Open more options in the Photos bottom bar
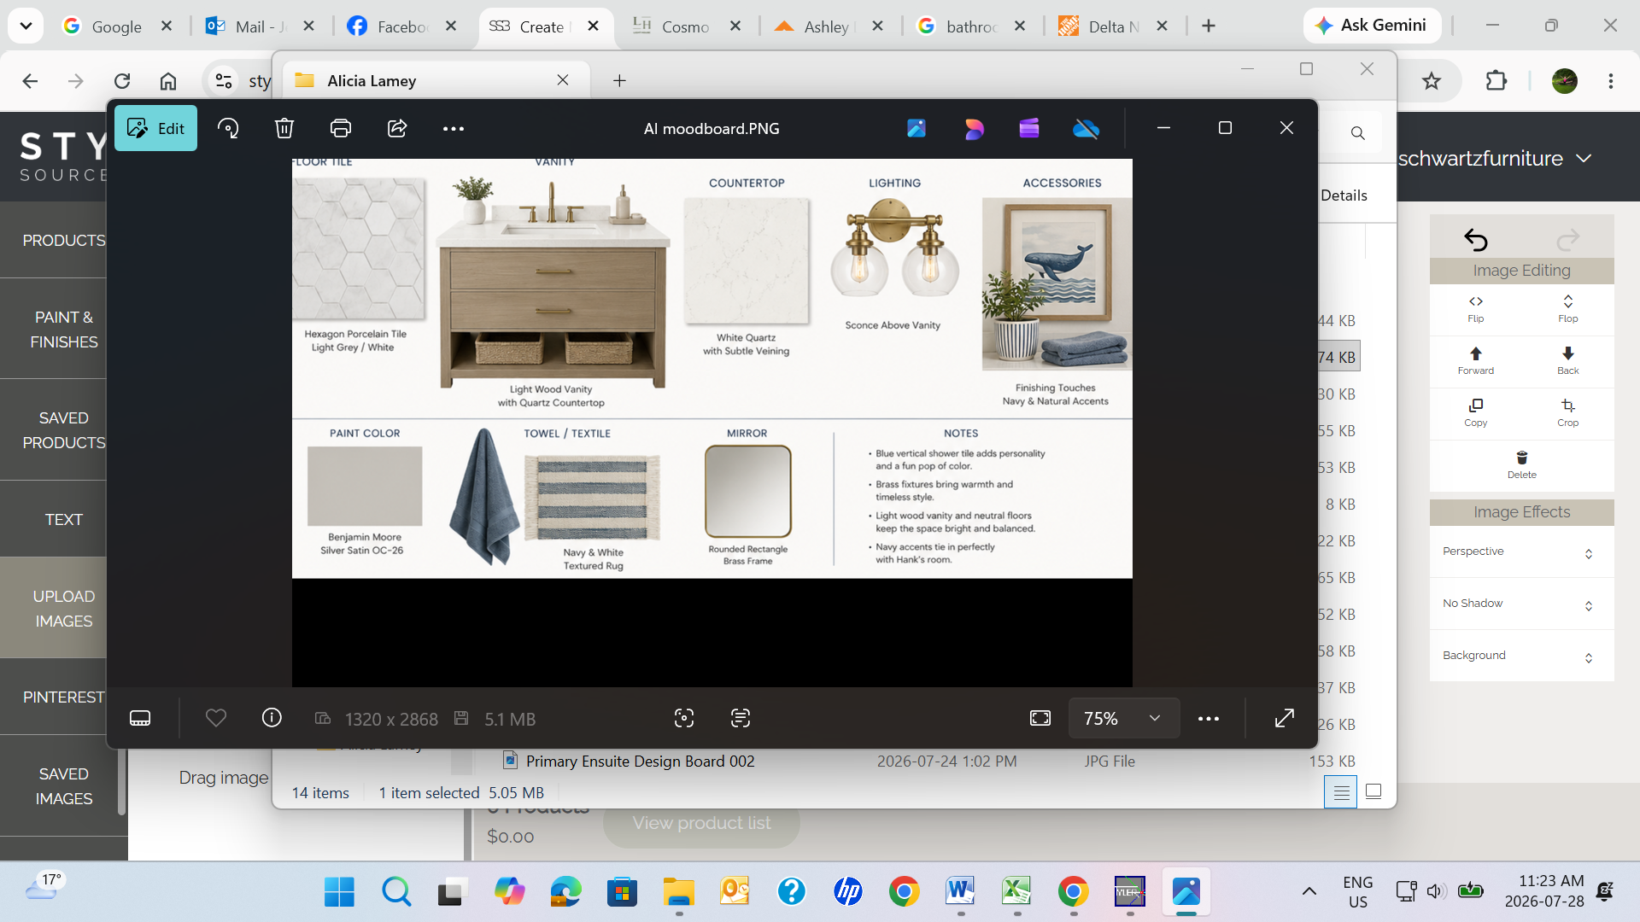This screenshot has width=1640, height=922. (x=1209, y=718)
